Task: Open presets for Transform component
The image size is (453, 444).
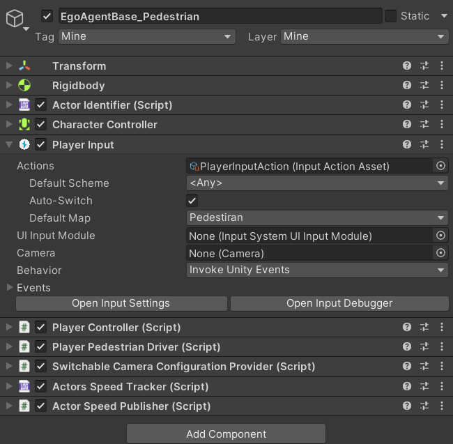Action: (424, 66)
